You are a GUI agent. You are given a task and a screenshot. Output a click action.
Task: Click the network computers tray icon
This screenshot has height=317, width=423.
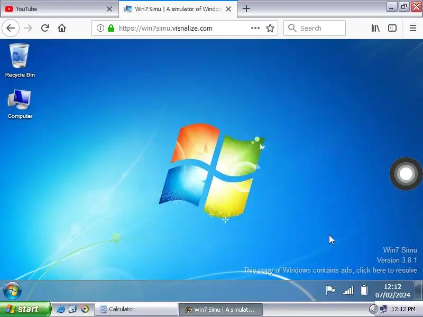coord(383,309)
